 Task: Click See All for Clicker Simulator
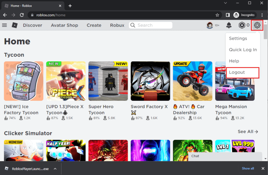click(248, 131)
